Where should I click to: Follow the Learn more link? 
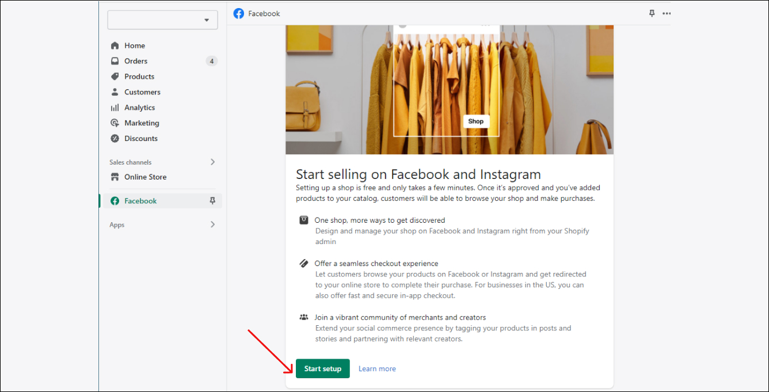pos(377,369)
